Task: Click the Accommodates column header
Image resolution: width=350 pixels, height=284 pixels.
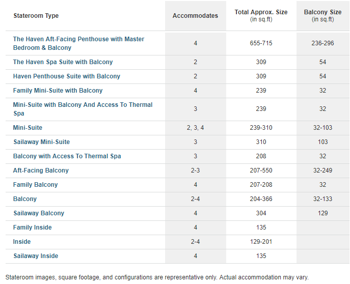Action: pyautogui.click(x=195, y=16)
